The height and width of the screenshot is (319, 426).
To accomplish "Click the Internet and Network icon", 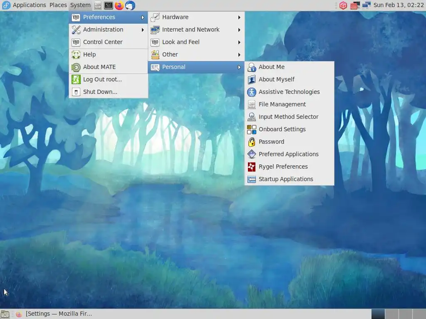I will (155, 29).
